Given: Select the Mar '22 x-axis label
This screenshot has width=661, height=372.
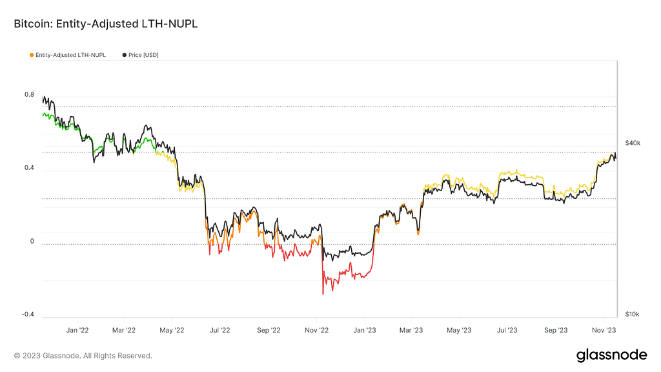Looking at the screenshot, I should 124,330.
